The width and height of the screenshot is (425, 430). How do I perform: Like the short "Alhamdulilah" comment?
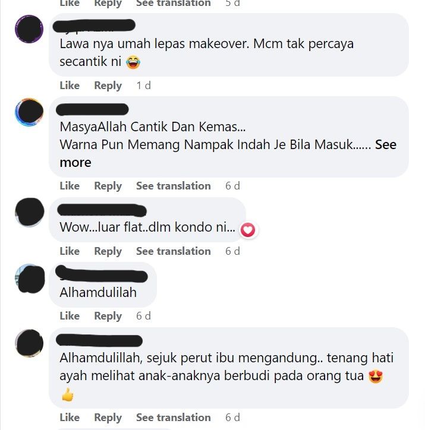70,316
